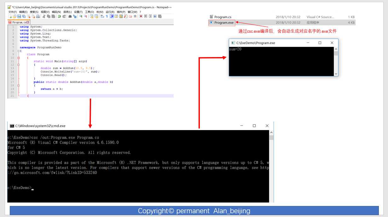
Task: Click the Copy icon in Notepad++ toolbar
Action: 49,16
